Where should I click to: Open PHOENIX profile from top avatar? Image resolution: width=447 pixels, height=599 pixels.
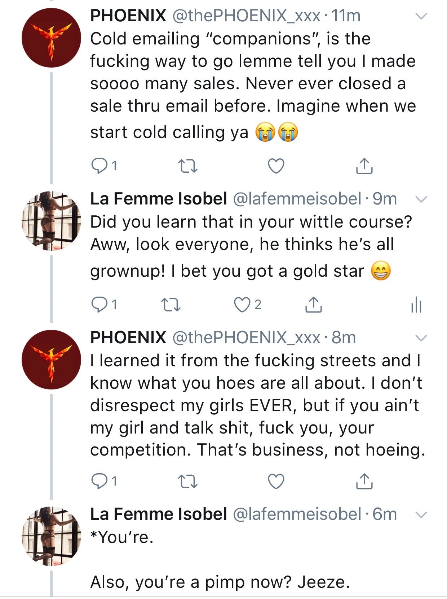51,38
